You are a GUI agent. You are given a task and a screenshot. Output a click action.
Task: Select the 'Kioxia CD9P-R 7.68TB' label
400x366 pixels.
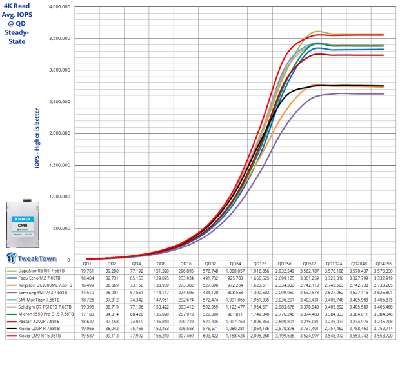[x=39, y=329]
